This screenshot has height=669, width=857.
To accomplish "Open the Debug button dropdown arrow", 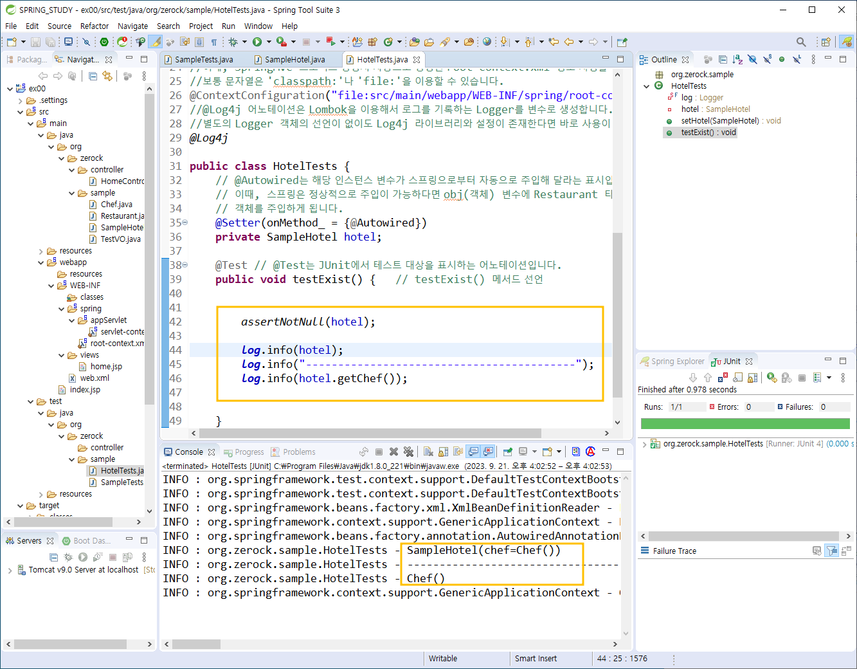I will 243,42.
